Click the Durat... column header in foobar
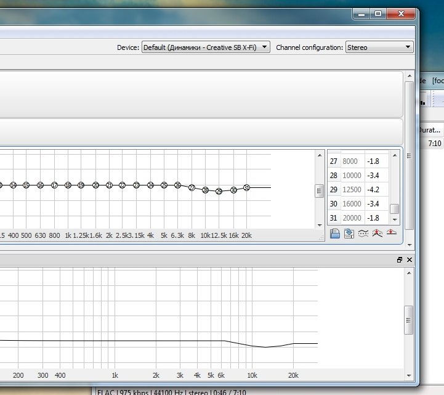 tap(430, 130)
